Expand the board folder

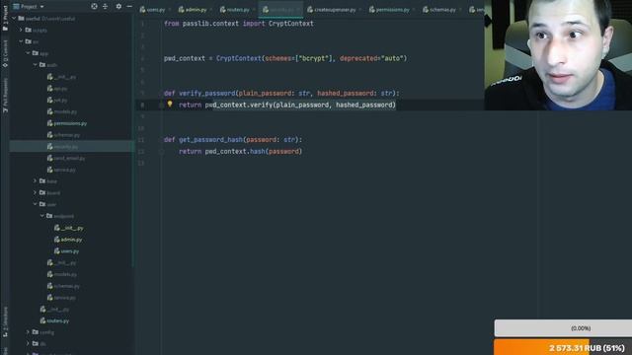[x=36, y=193]
